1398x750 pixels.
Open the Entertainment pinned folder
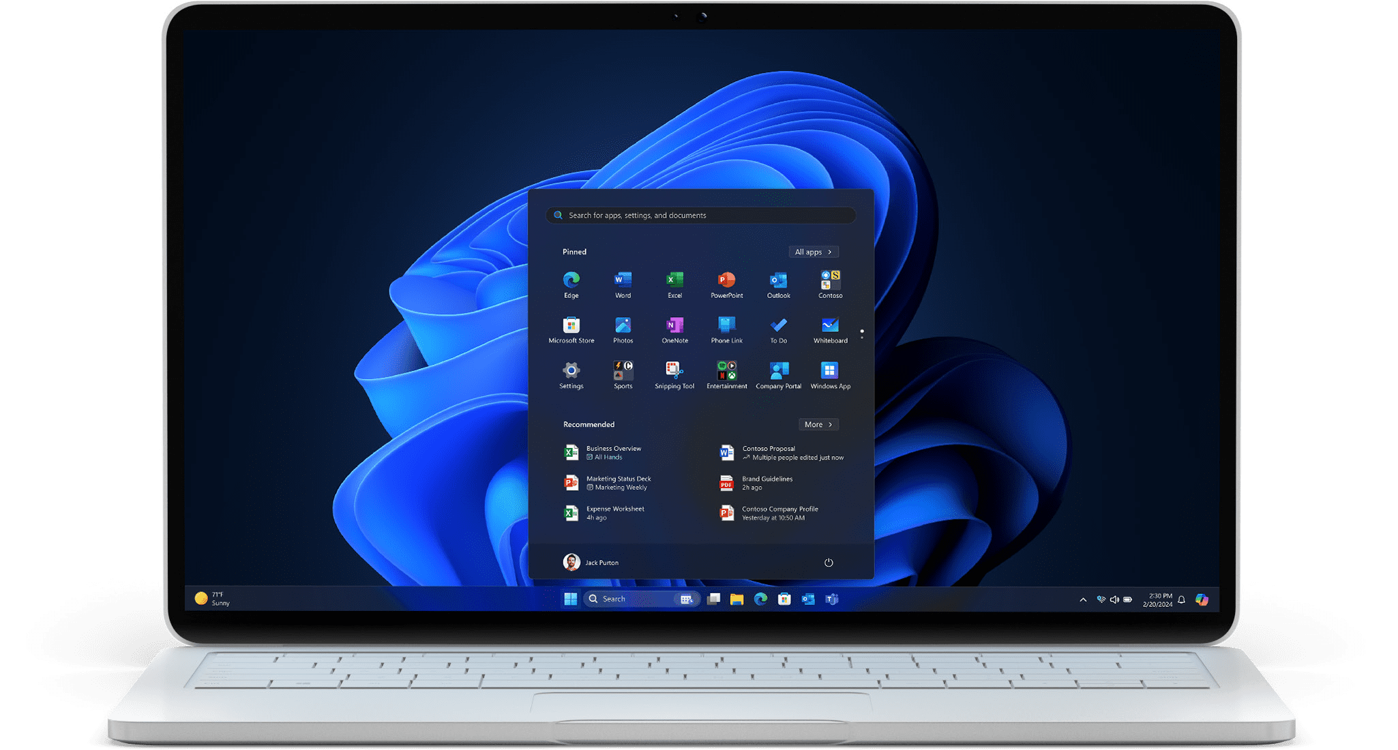coord(726,376)
